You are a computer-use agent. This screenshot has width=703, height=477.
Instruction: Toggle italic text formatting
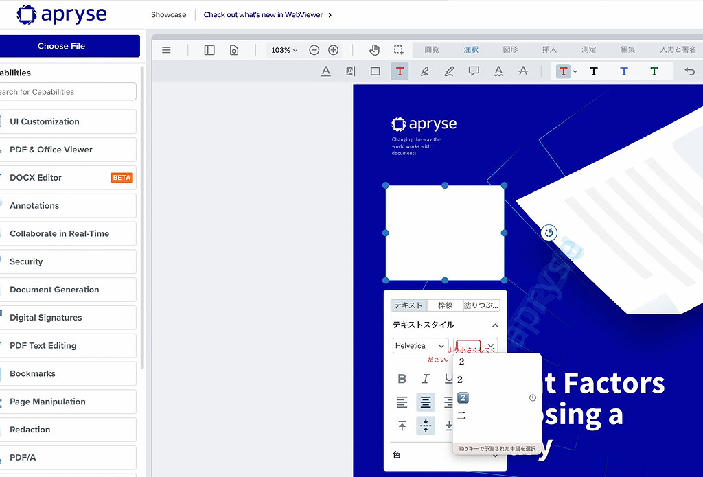(x=426, y=379)
